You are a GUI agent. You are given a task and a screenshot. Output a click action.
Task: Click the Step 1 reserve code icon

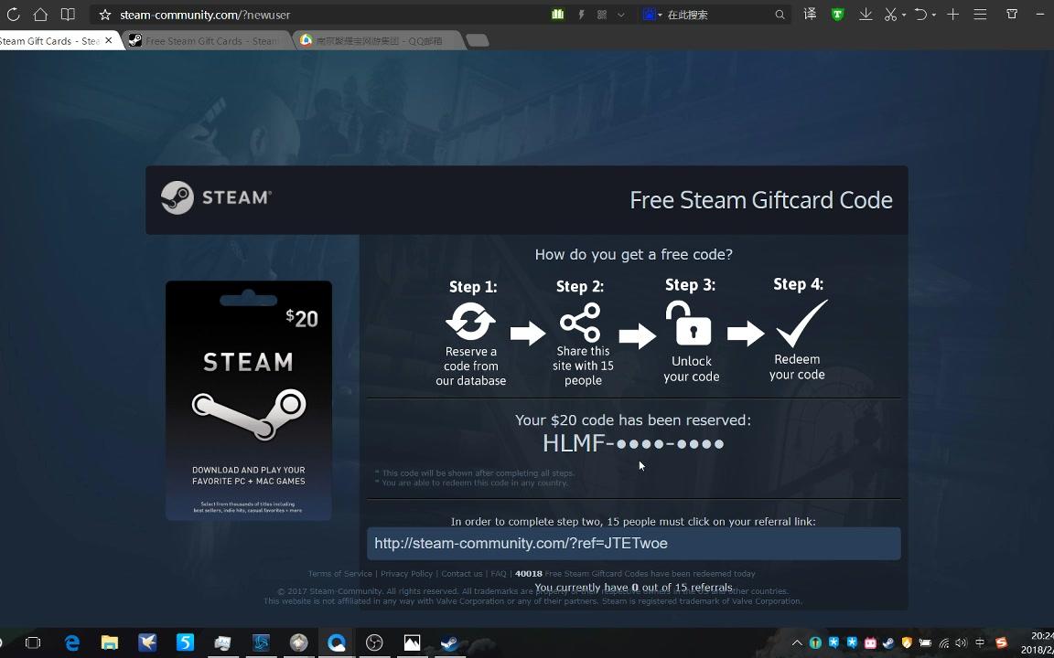click(470, 321)
